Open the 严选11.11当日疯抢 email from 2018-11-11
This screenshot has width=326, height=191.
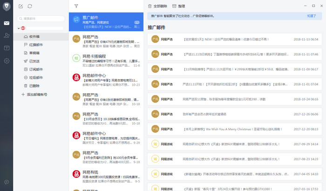(235, 55)
